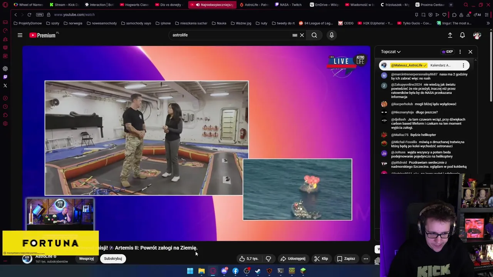Open the on-screen keyboard icon in search

[x=295, y=35]
